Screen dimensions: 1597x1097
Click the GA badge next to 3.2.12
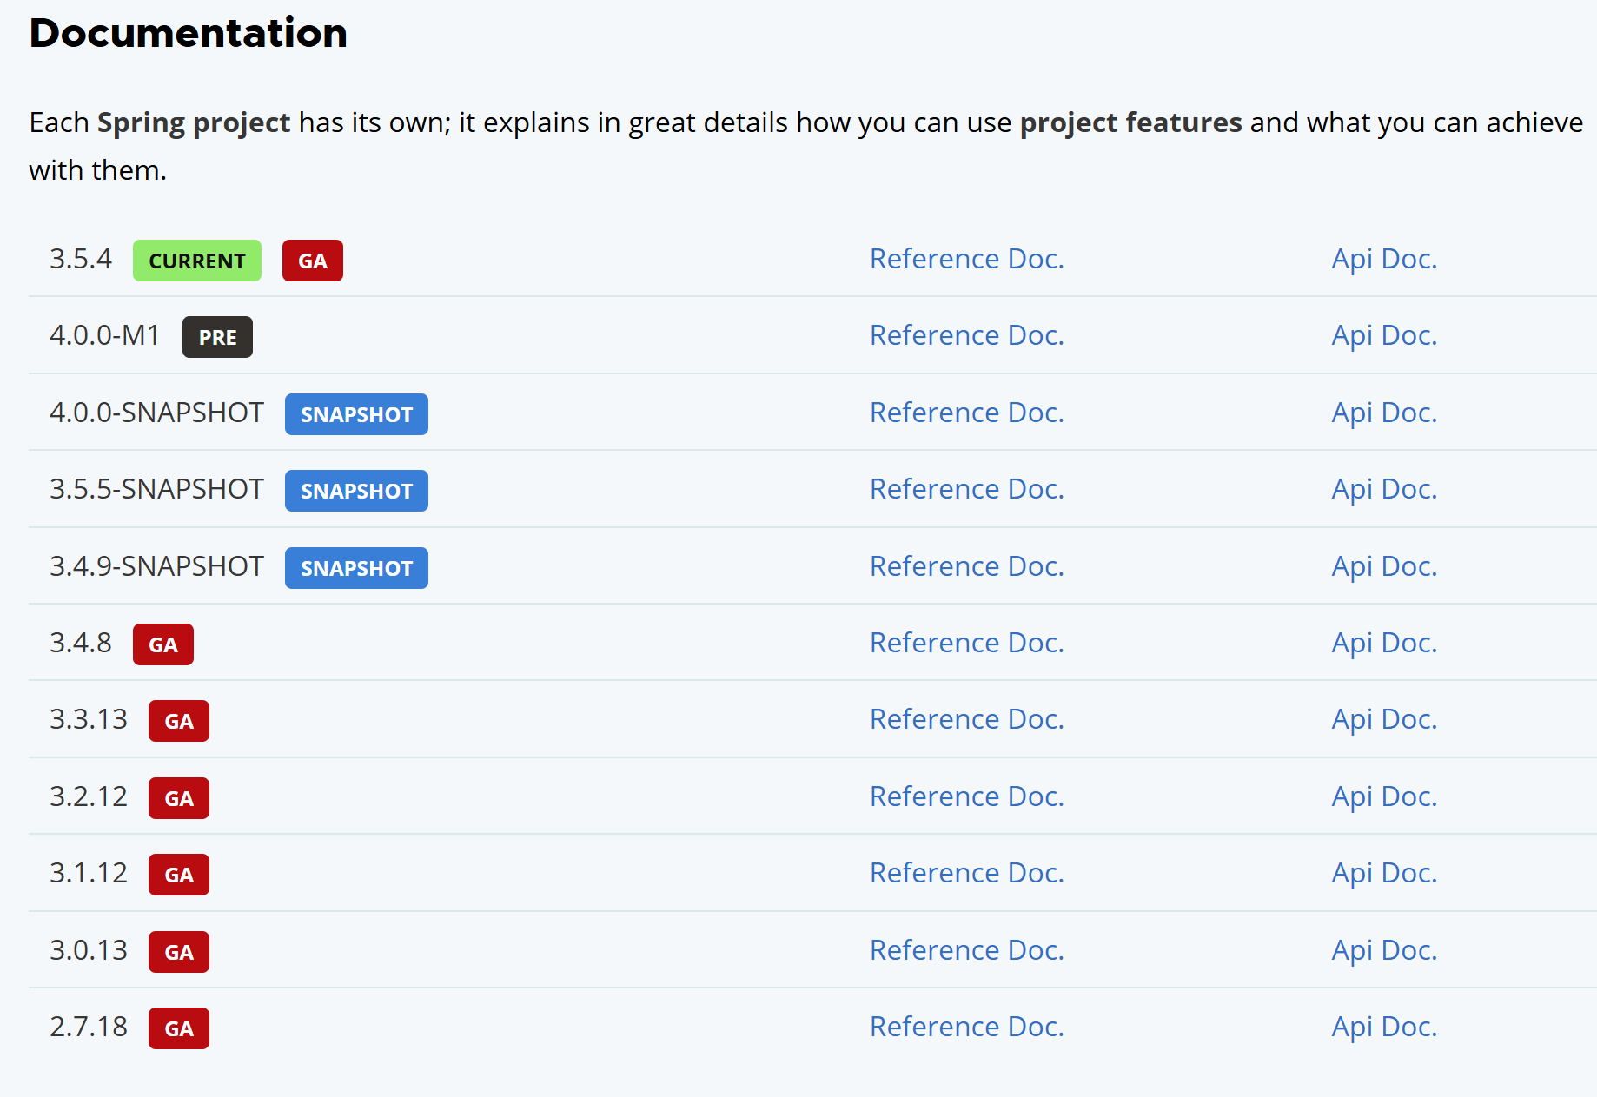(179, 798)
